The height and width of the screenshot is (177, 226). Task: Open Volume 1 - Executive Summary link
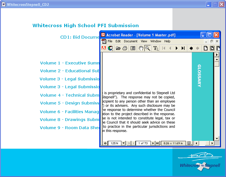point(70,63)
